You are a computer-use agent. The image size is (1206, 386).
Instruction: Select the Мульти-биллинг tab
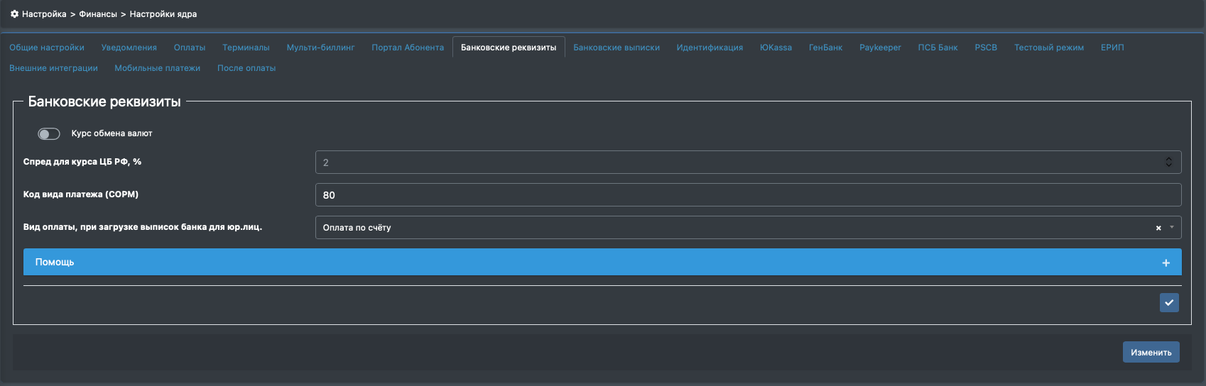(320, 48)
